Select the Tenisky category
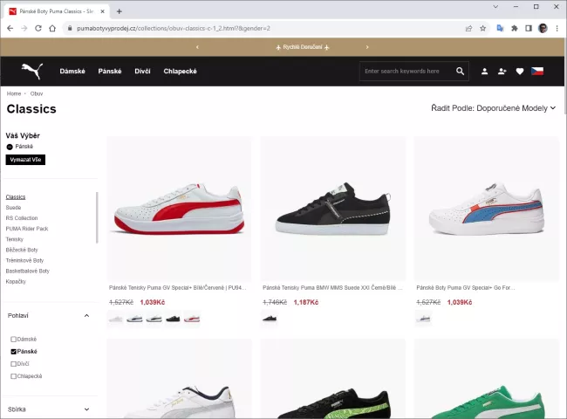The image size is (567, 419). tap(15, 239)
